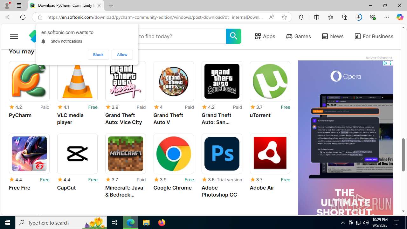Open the News navigation item
The image size is (407, 229).
coord(333,36)
